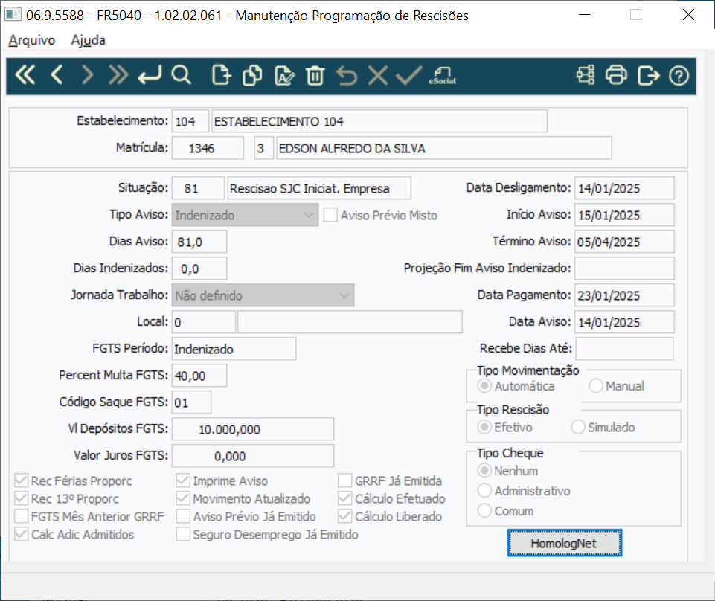Confirm with checkmark icon in toolbar
715x601 pixels.
[409, 75]
